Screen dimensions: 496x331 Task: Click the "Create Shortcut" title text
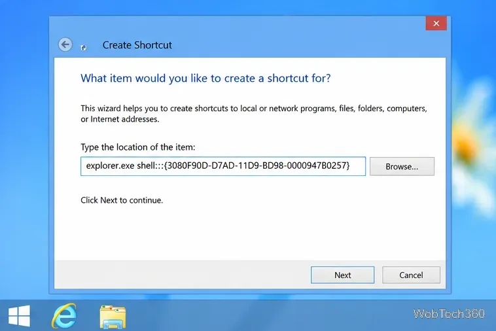tap(137, 45)
